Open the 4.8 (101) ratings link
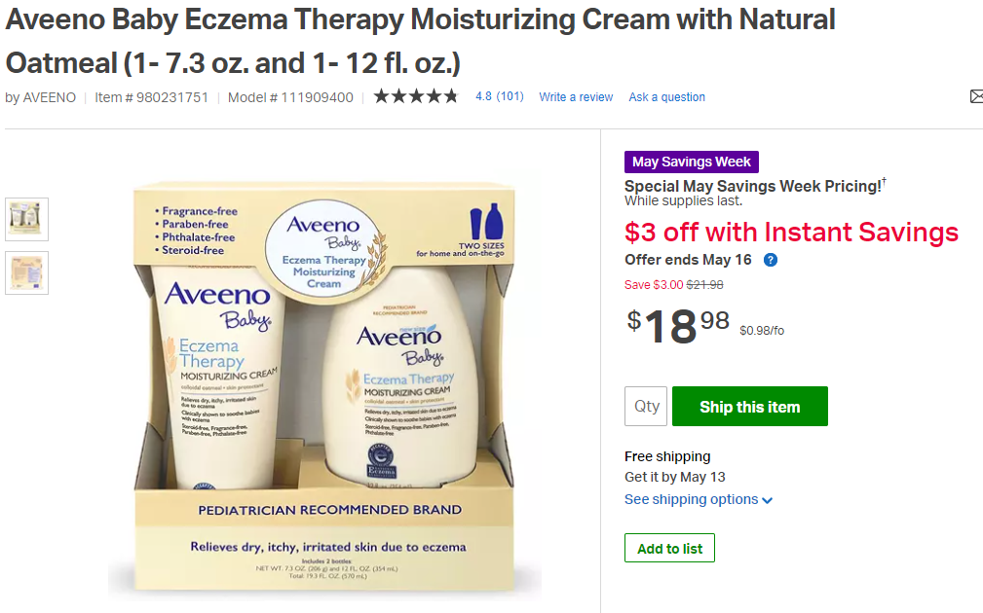 pos(499,96)
